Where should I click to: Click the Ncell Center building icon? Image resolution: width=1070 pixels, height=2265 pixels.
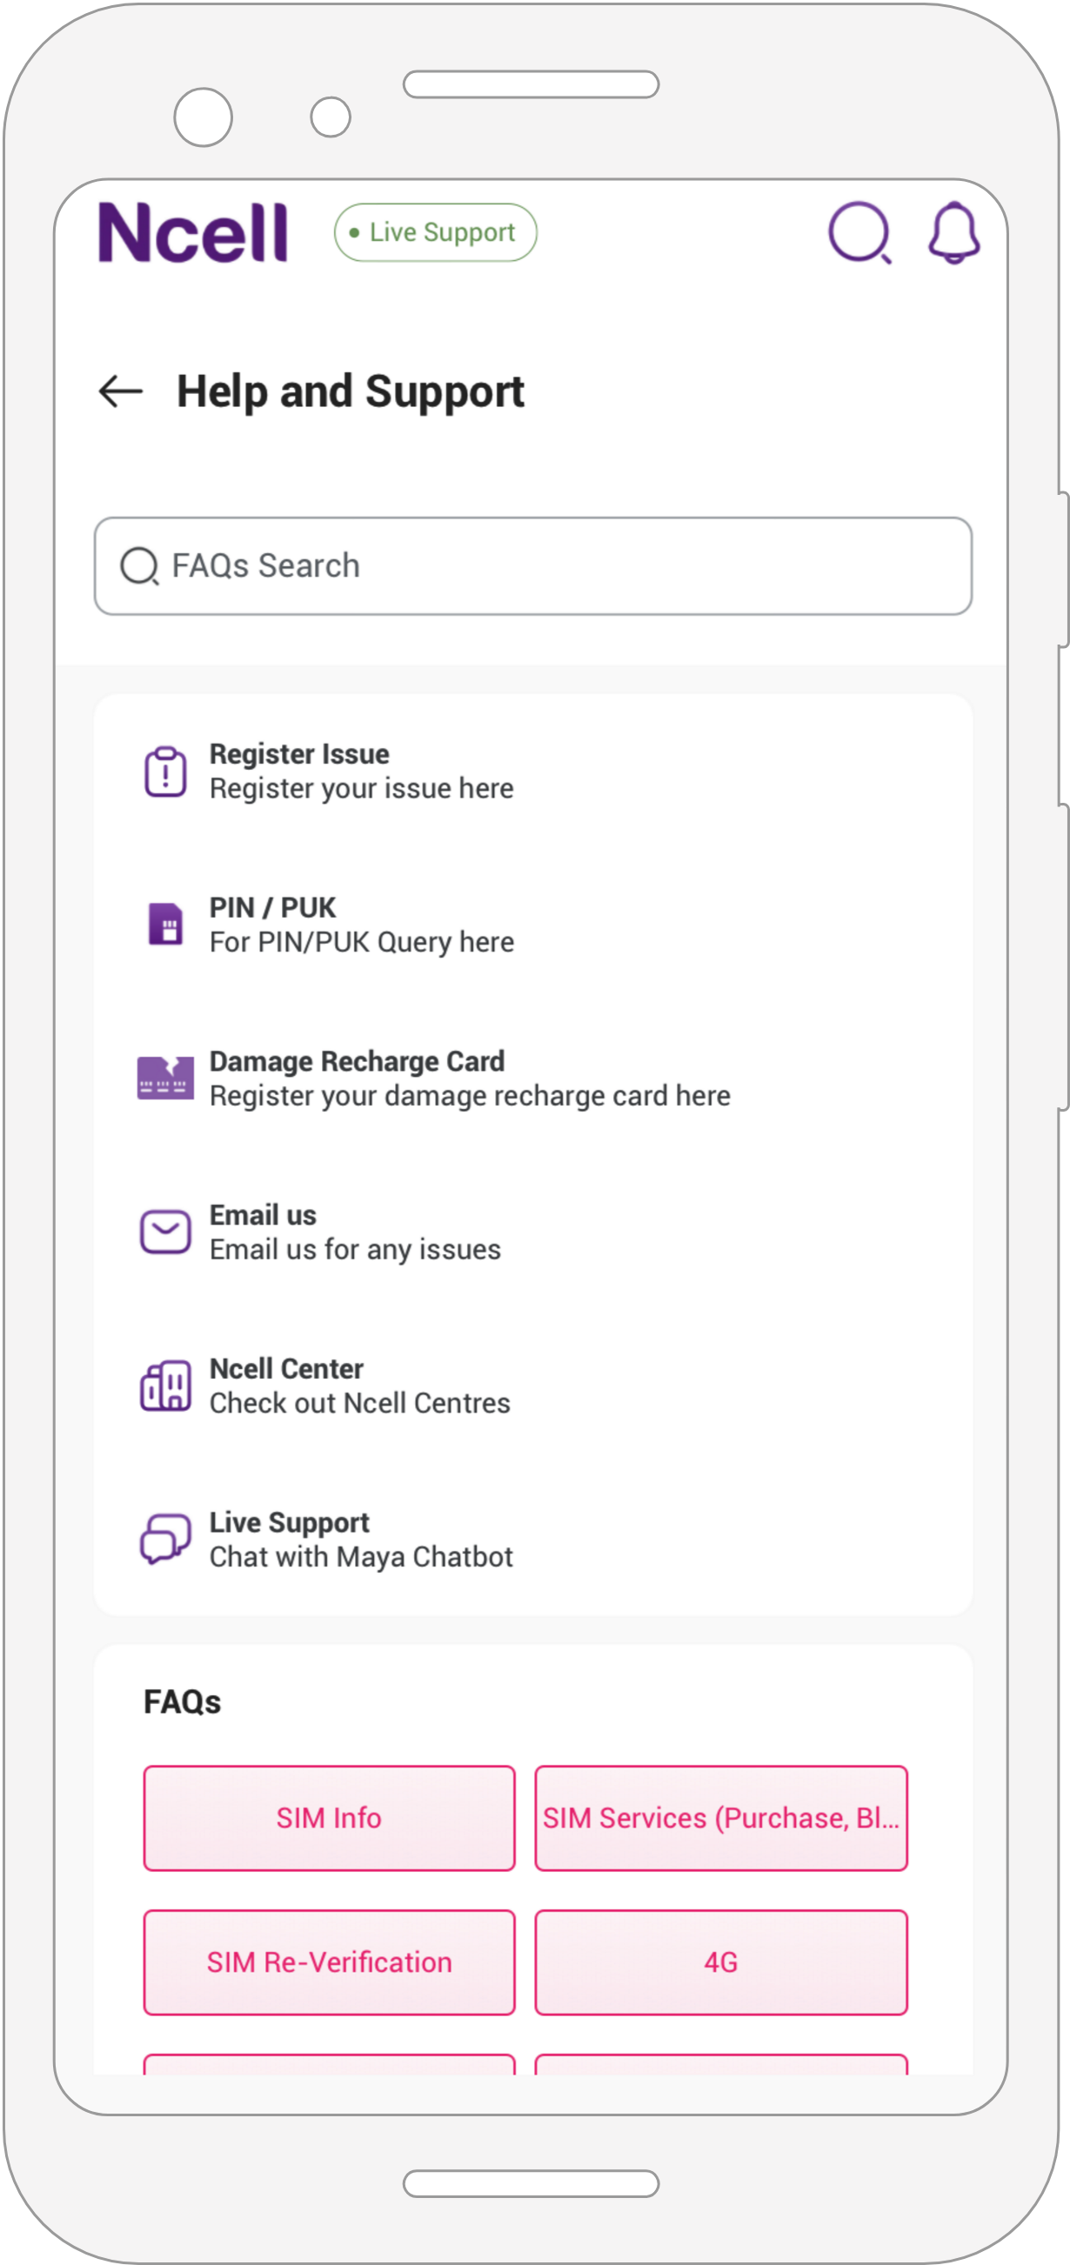[x=165, y=1386]
